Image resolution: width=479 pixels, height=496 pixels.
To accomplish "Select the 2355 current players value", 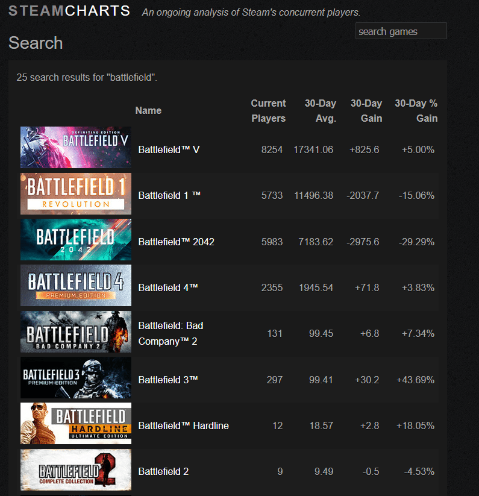I will [x=272, y=287].
